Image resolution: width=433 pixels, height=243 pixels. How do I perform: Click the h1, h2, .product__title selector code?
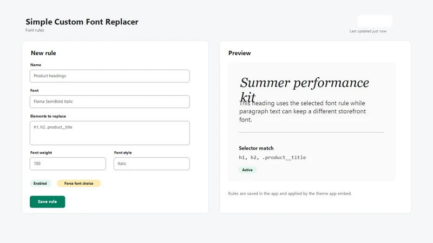[x=272, y=158]
